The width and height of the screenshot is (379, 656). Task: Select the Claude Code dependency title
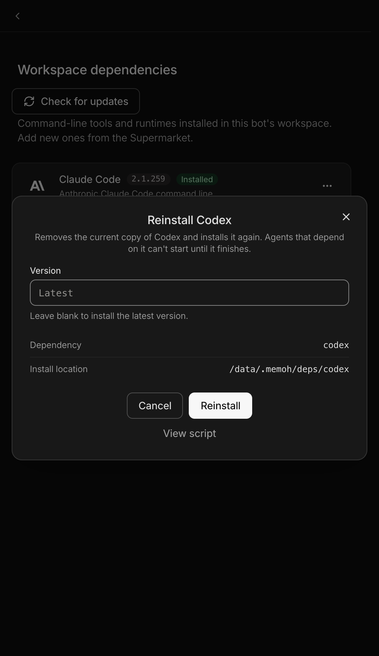90,179
